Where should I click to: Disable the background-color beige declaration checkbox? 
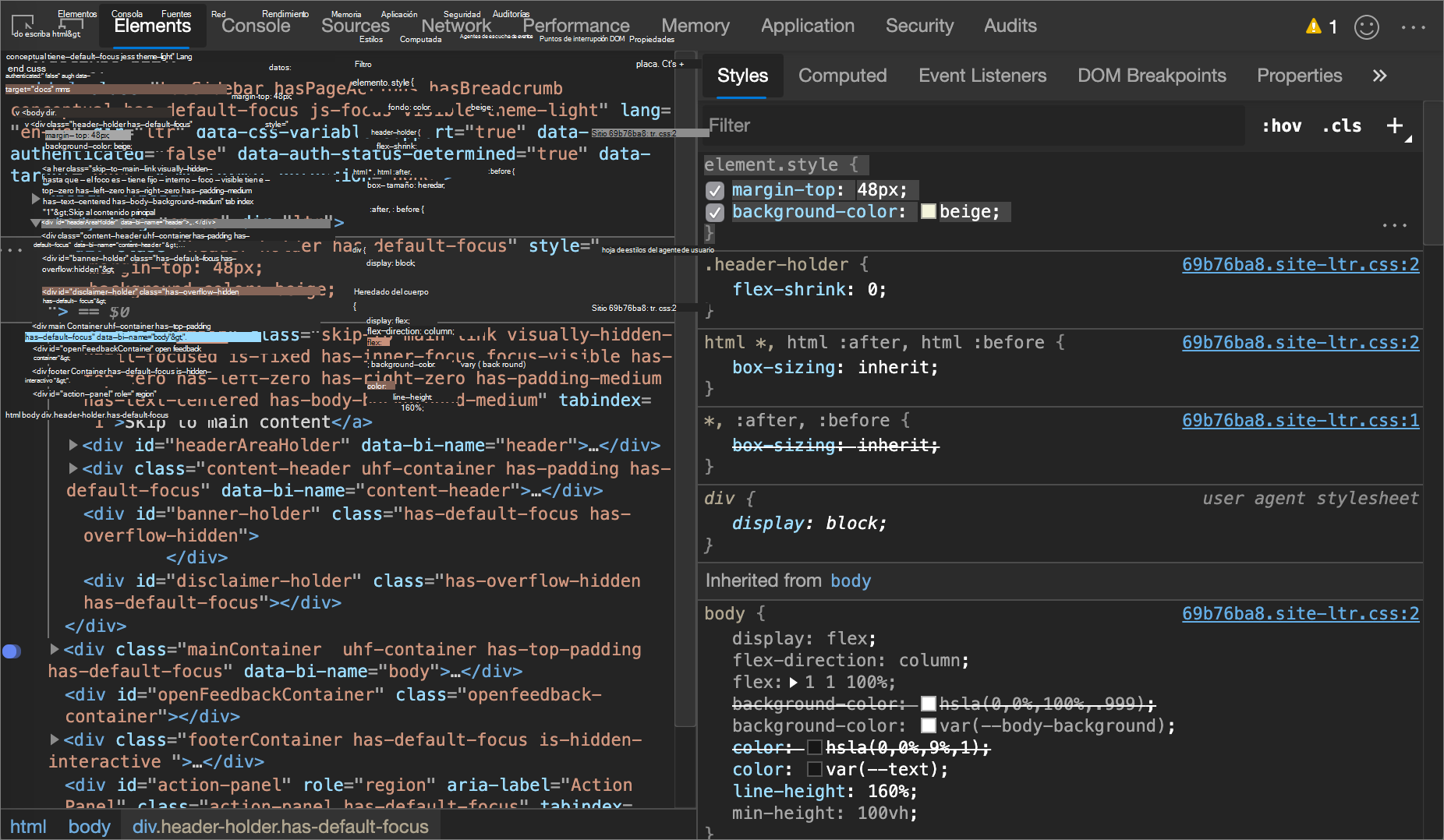715,212
